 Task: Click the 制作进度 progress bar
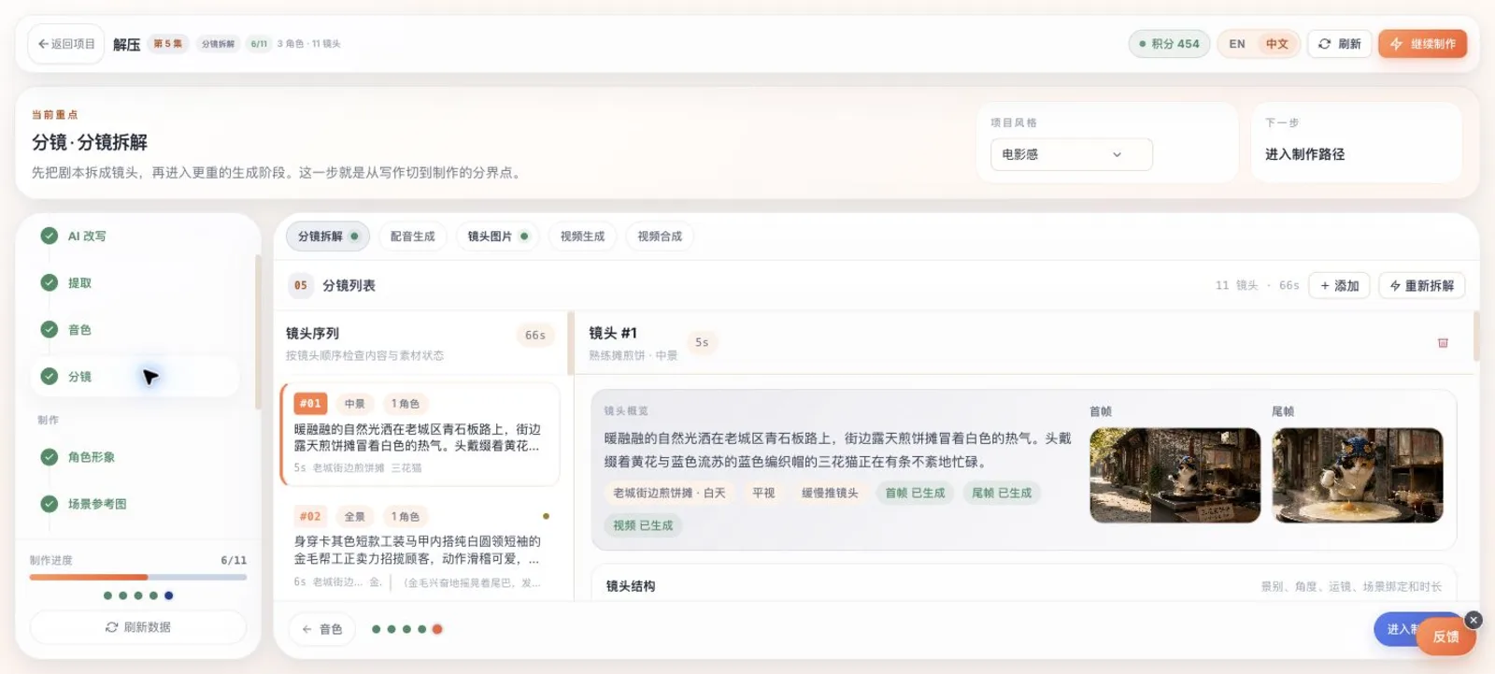(x=138, y=578)
